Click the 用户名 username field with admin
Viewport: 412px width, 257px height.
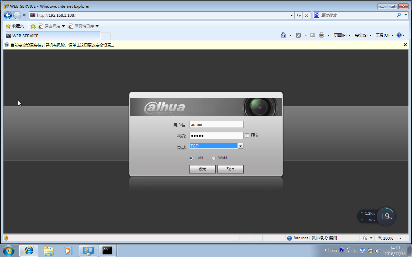(216, 125)
